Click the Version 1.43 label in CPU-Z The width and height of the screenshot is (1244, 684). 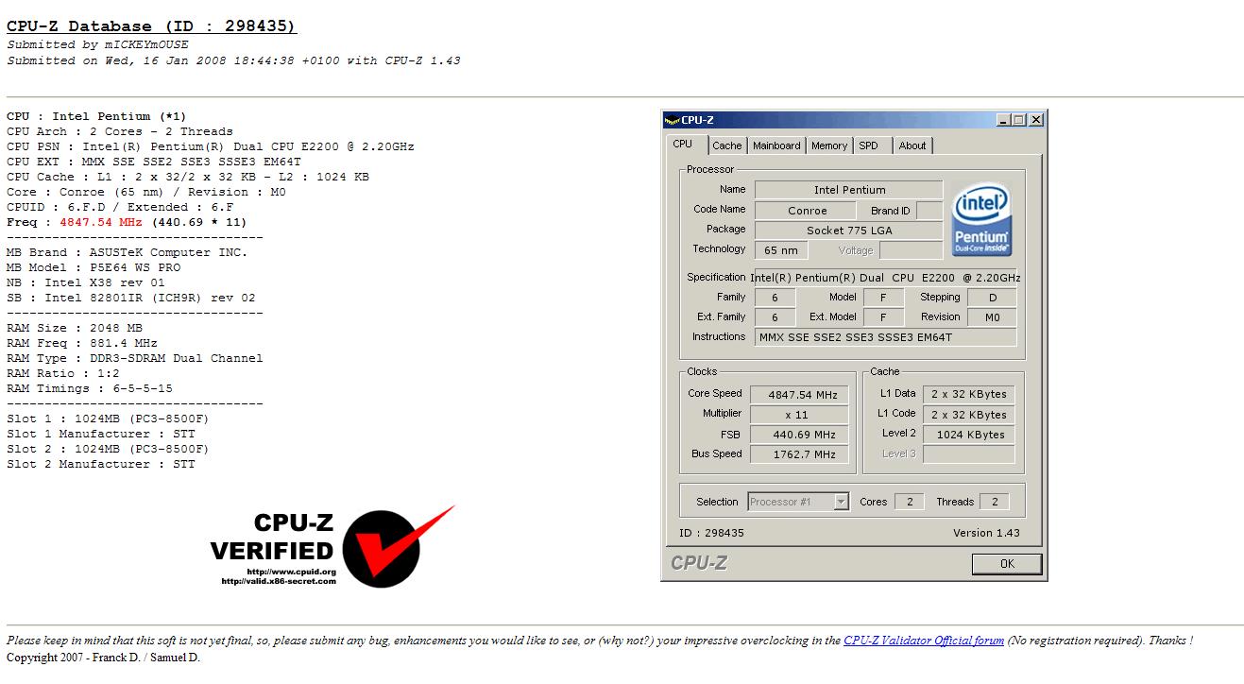point(986,533)
